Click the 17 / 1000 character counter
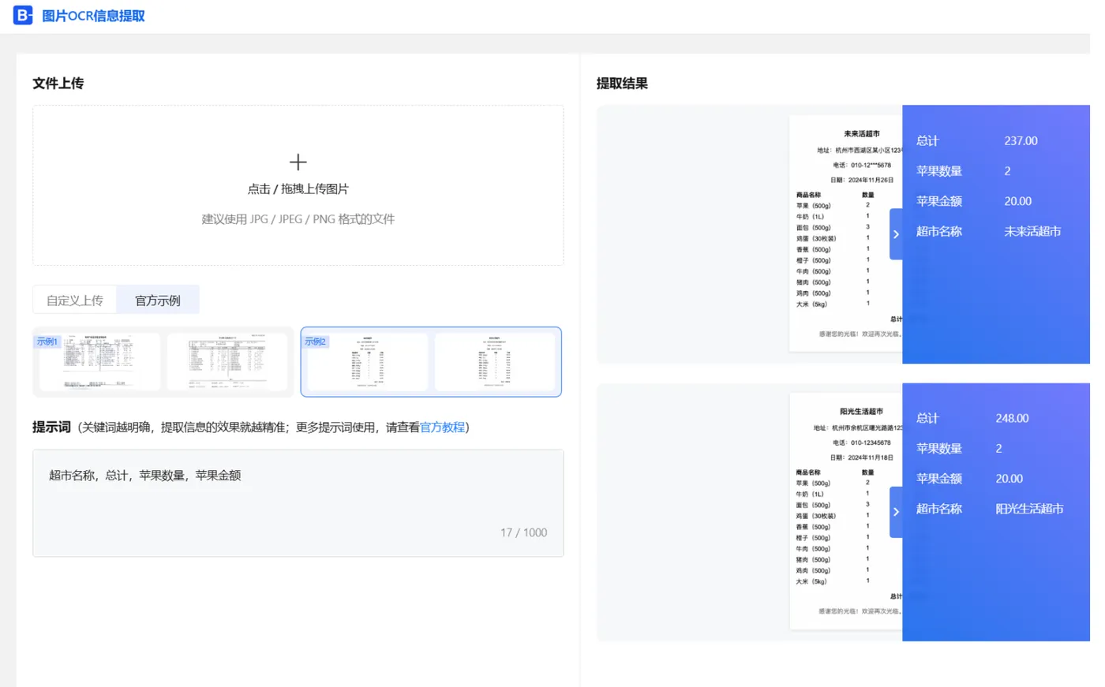The image size is (1105, 687). point(523,533)
